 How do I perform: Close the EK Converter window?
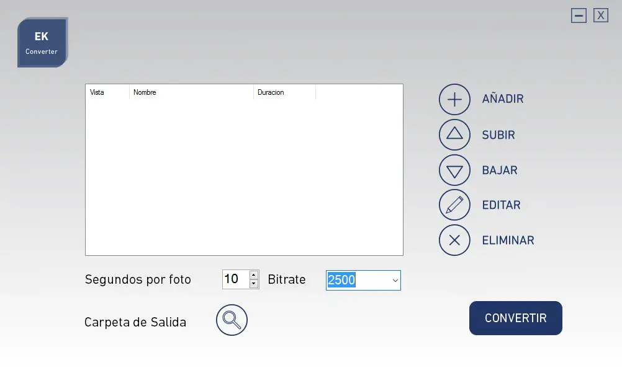click(600, 15)
